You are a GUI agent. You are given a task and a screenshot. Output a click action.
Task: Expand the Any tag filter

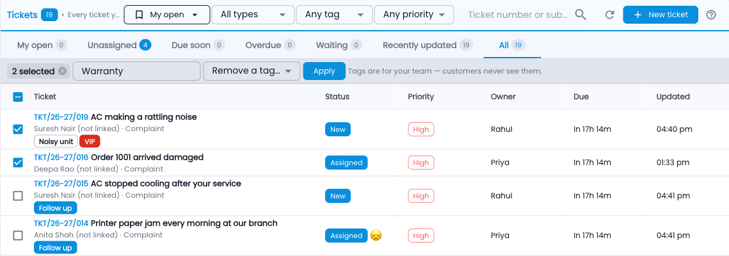click(334, 15)
